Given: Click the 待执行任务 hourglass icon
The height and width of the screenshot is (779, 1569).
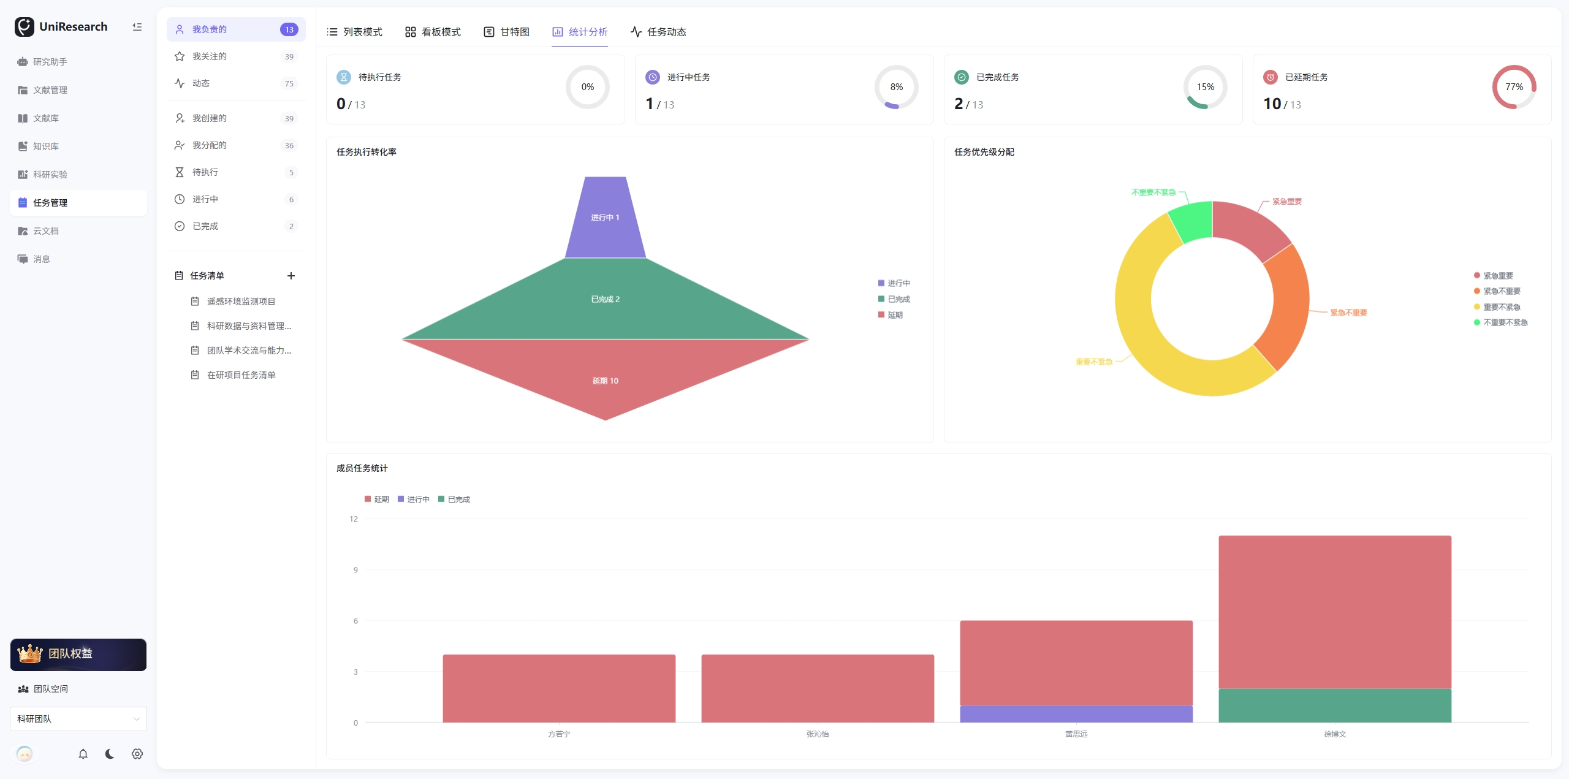Looking at the screenshot, I should point(344,77).
